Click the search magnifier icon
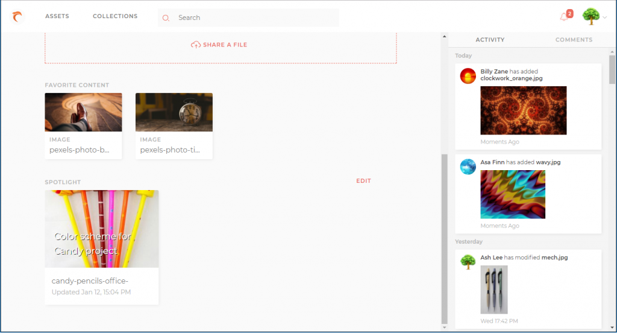This screenshot has width=617, height=333. (x=166, y=17)
